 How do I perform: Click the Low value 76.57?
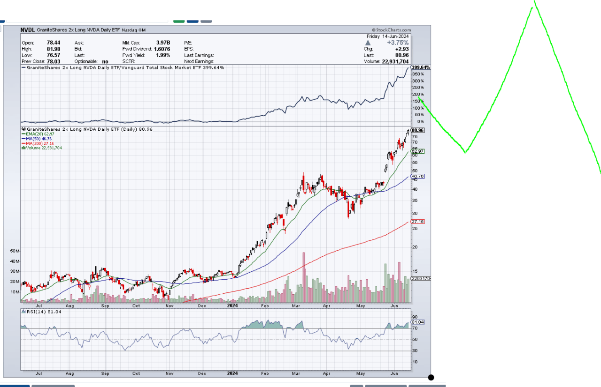pos(54,55)
